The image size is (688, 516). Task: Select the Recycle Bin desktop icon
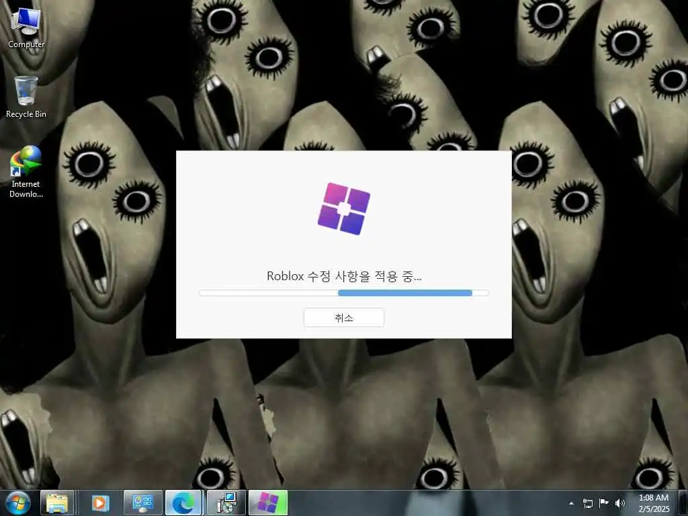click(x=26, y=97)
